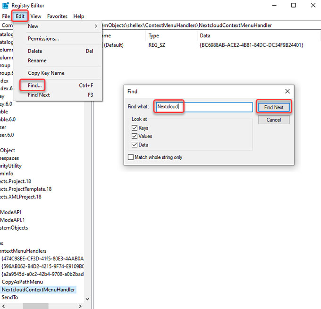Maximize the Registry Editor window
Screen dimensions: 321x309
293,5
